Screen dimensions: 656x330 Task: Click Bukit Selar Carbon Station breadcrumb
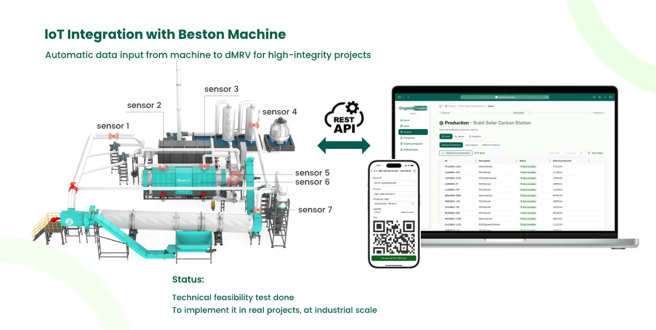coord(472,106)
